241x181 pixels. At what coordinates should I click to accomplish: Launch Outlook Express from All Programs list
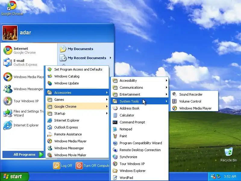77,127
